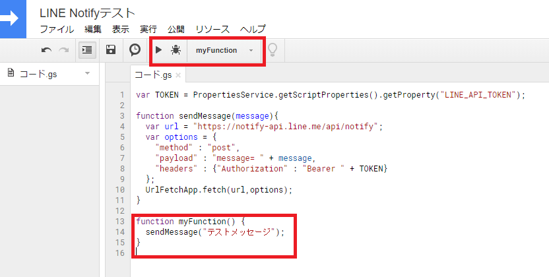Open the 公開 menu
The height and width of the screenshot is (277, 549).
pyautogui.click(x=176, y=30)
